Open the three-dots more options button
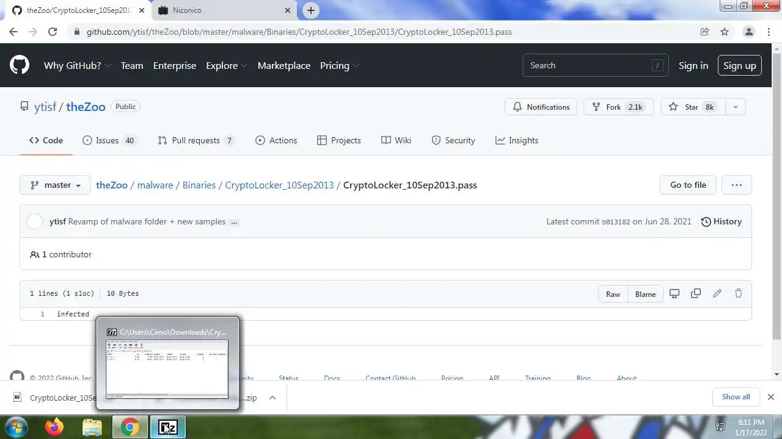782x439 pixels. pyautogui.click(x=737, y=185)
